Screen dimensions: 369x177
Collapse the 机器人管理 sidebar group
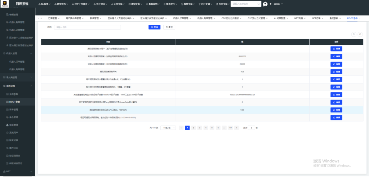point(17,53)
